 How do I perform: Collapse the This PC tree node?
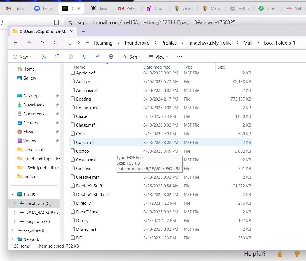[x=12, y=194]
